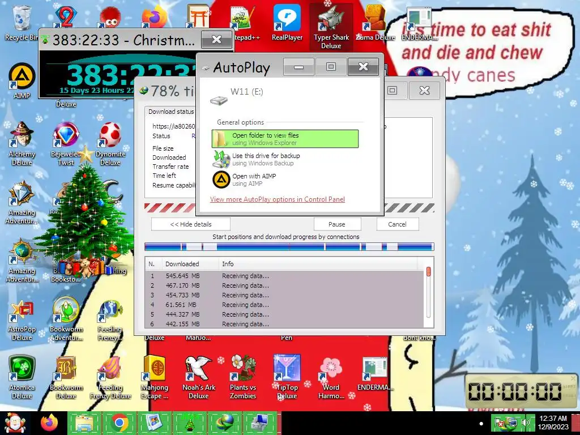The image size is (580, 435).
Task: Open Dynomite Deluxe desktop shortcut
Action: pyautogui.click(x=110, y=143)
